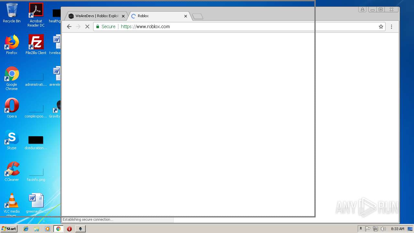Image resolution: width=414 pixels, height=233 pixels.
Task: Open Windows Media Player from taskbar
Action: click(48, 229)
